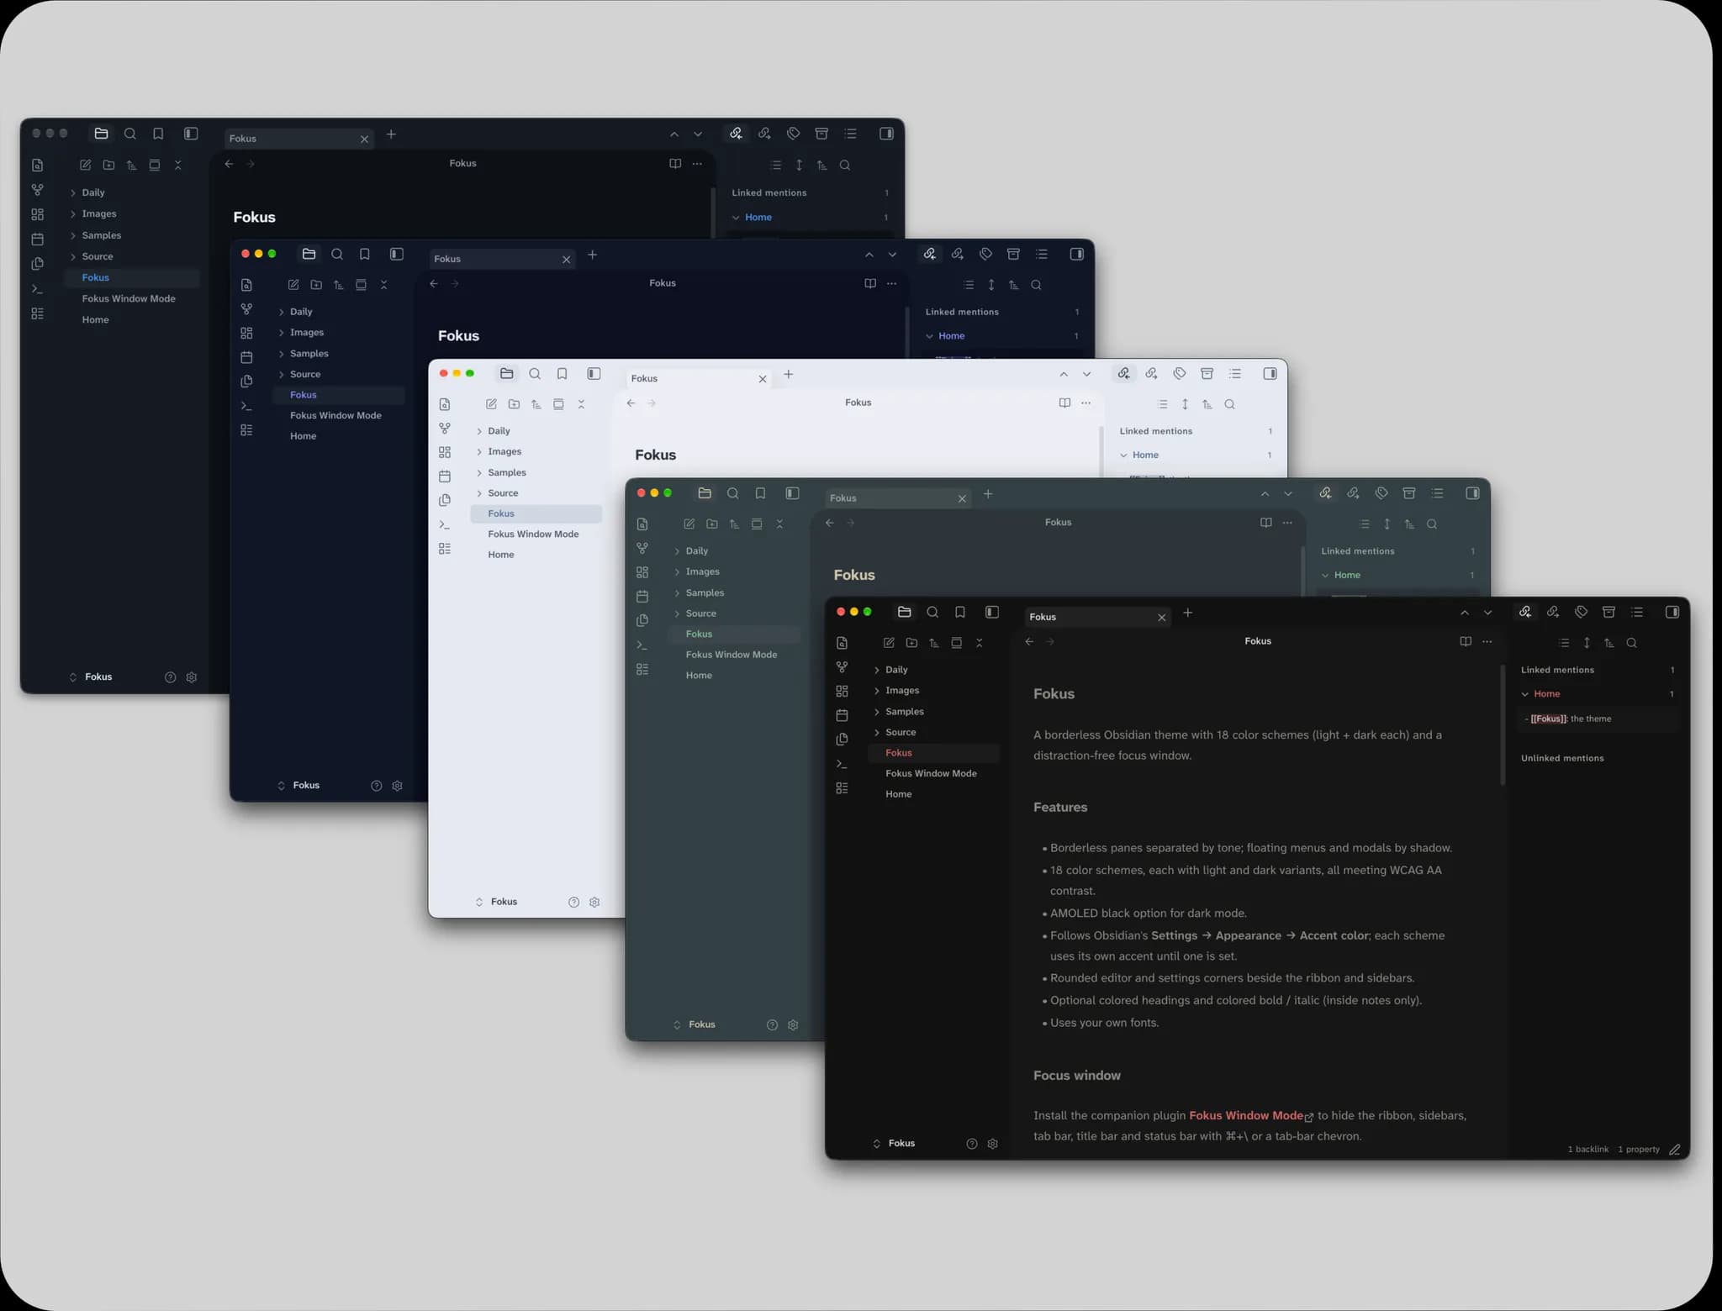The height and width of the screenshot is (1311, 1722).
Task: Open vault switcher Fokus in front window
Action: coord(894,1144)
